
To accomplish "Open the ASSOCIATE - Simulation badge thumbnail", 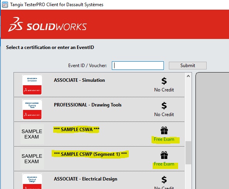I will (32, 85).
